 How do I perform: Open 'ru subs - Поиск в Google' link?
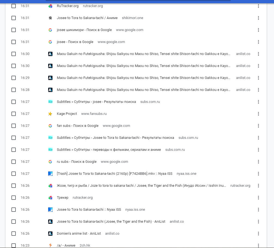(x=76, y=162)
